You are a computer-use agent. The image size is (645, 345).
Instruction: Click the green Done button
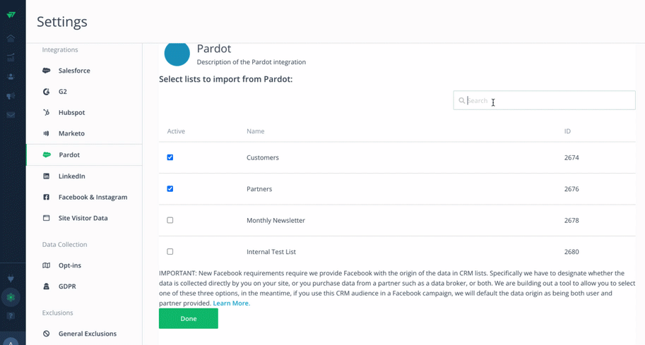[189, 318]
